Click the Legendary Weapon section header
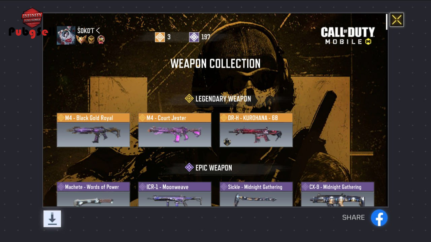The width and height of the screenshot is (431, 242). pyautogui.click(x=218, y=99)
